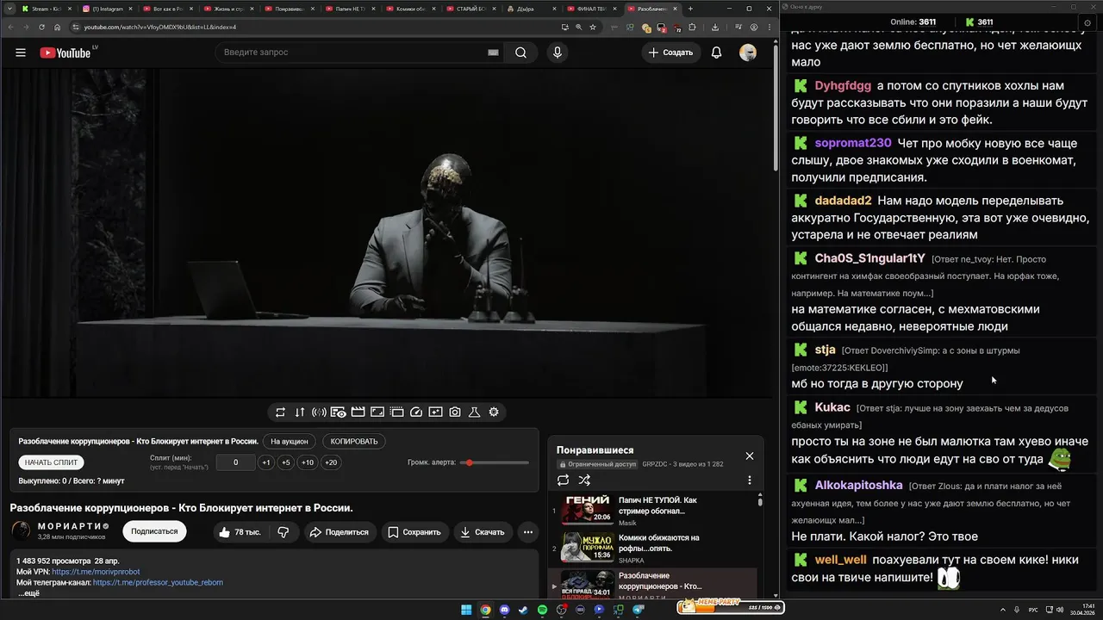Viewport: 1103px width, 620px height.
Task: Click the Создать button
Action: pos(671,53)
